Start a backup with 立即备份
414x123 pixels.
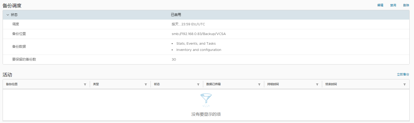(x=403, y=74)
